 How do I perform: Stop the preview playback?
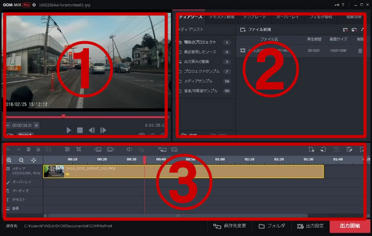80,130
